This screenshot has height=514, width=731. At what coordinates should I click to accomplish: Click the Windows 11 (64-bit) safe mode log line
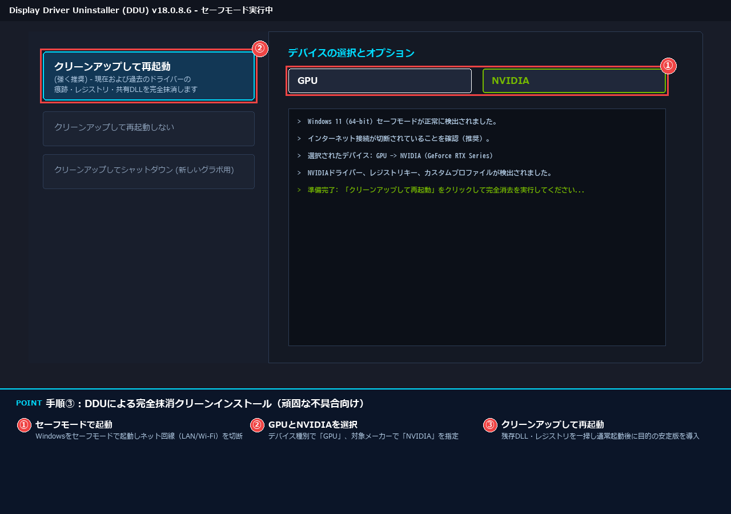point(397,122)
